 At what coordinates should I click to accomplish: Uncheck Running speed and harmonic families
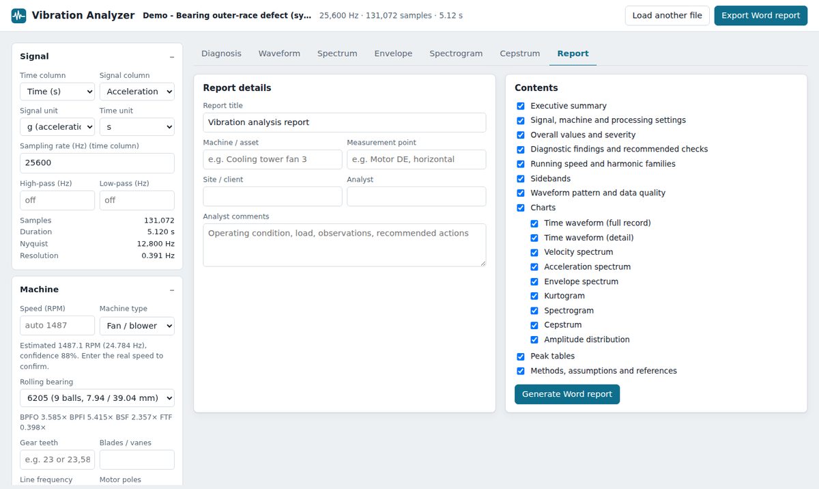click(x=521, y=164)
